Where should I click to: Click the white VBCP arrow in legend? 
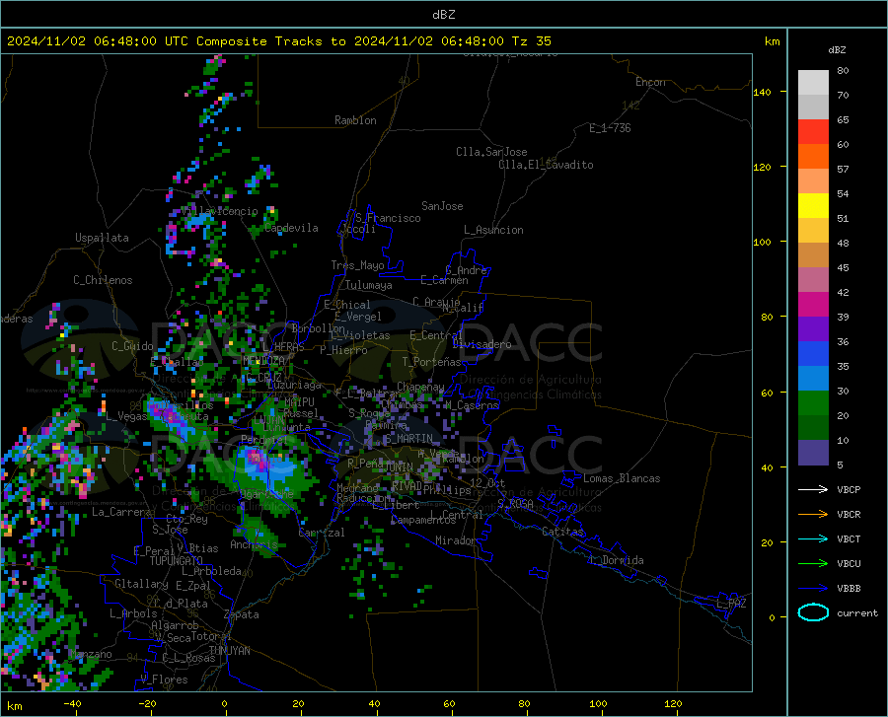(x=813, y=489)
